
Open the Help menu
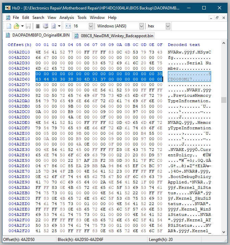coord(112,18)
